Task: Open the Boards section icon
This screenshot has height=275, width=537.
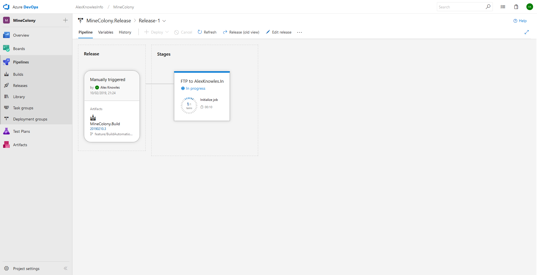Action: [x=6, y=49]
